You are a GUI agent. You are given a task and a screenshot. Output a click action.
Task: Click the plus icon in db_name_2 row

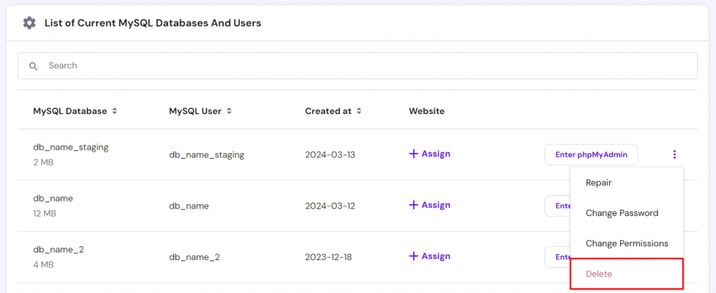[x=413, y=256]
